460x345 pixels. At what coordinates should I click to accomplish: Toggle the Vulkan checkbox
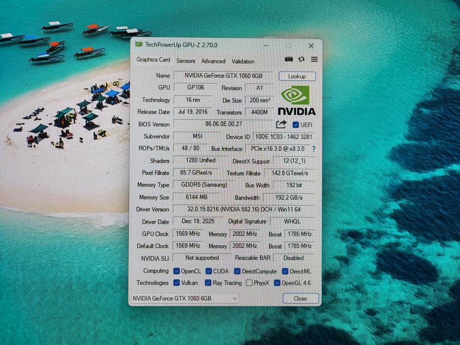177,282
